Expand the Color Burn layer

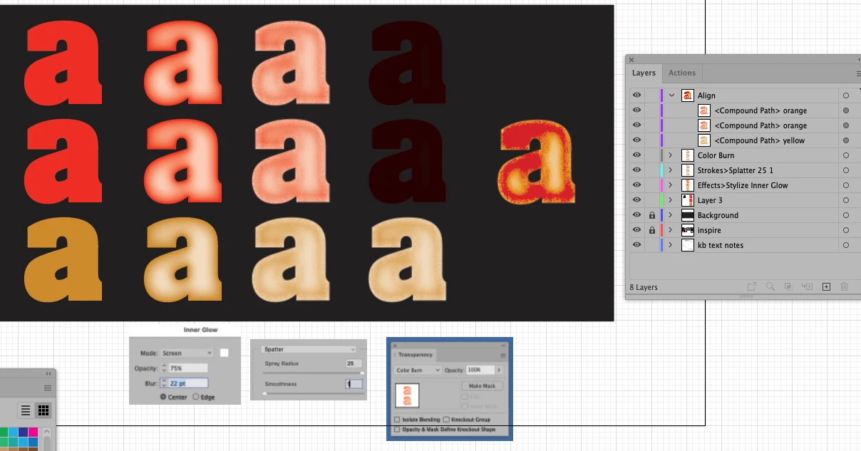pos(671,155)
